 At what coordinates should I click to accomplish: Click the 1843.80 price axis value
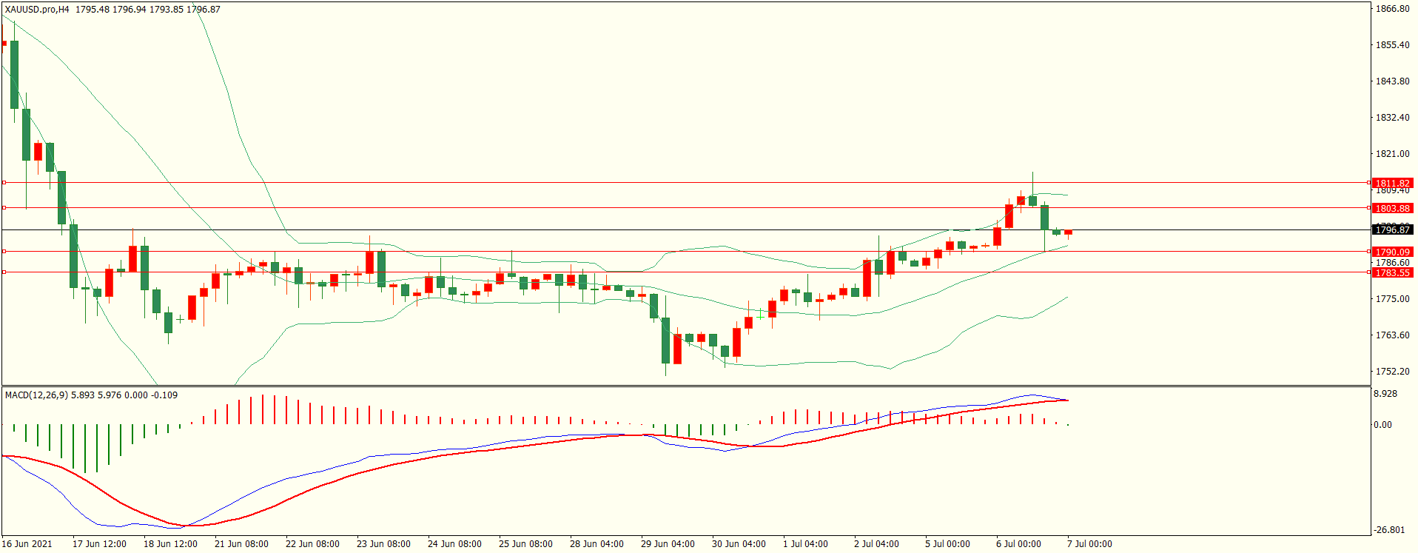click(x=1392, y=81)
